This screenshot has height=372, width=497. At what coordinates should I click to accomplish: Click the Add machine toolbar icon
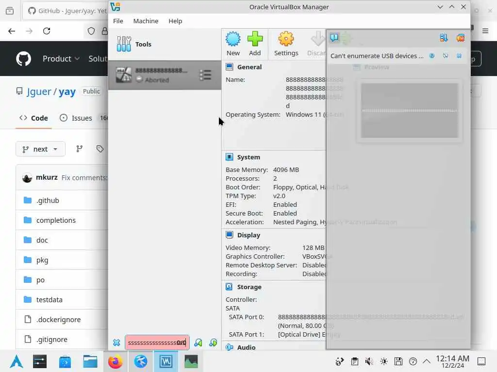tap(255, 44)
